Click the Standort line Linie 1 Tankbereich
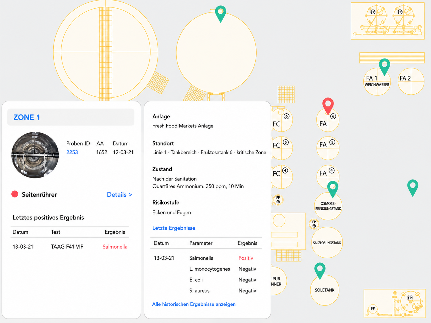The width and height of the screenshot is (431, 323). point(209,152)
